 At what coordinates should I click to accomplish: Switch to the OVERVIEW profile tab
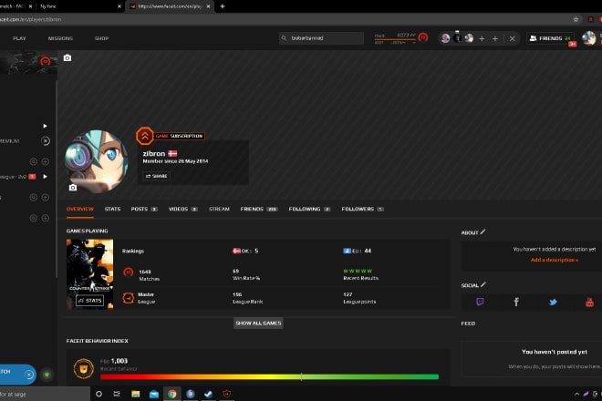tap(80, 209)
